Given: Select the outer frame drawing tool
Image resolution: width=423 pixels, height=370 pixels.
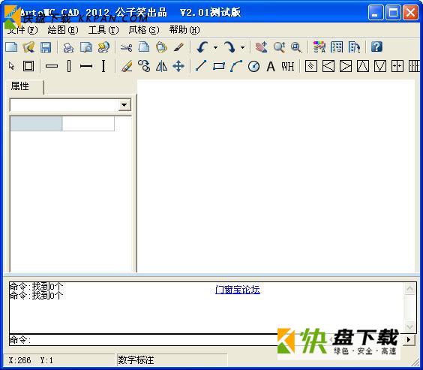Looking at the screenshot, I should [28, 66].
